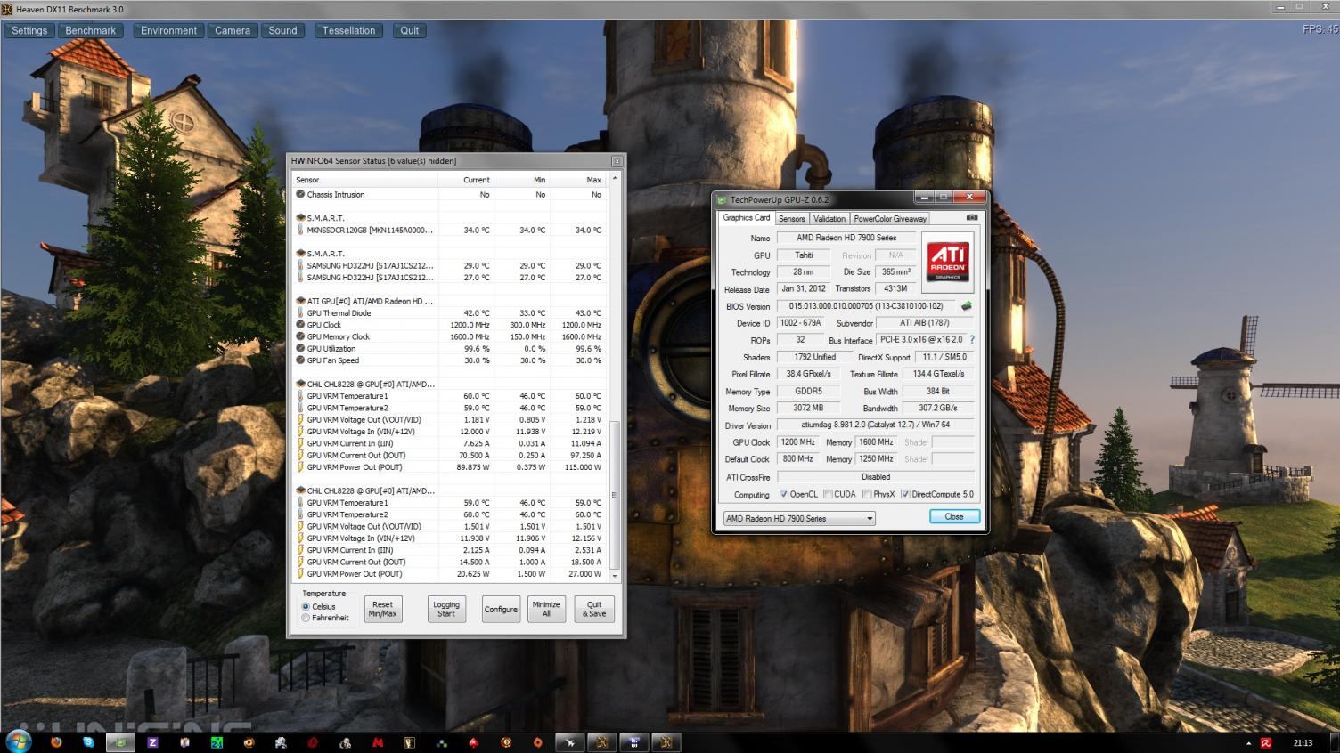
Task: Toggle the DirectCompute 5.0 checkbox
Action: pyautogui.click(x=905, y=494)
